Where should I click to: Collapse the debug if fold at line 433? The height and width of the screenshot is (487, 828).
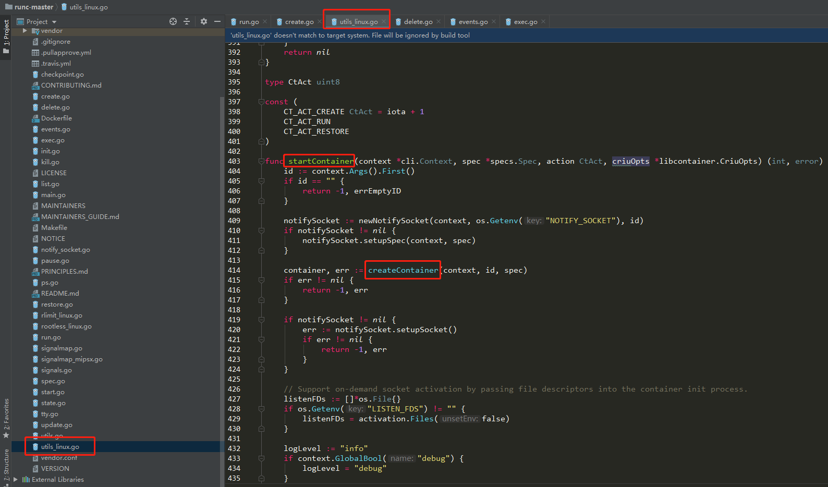[x=261, y=458]
